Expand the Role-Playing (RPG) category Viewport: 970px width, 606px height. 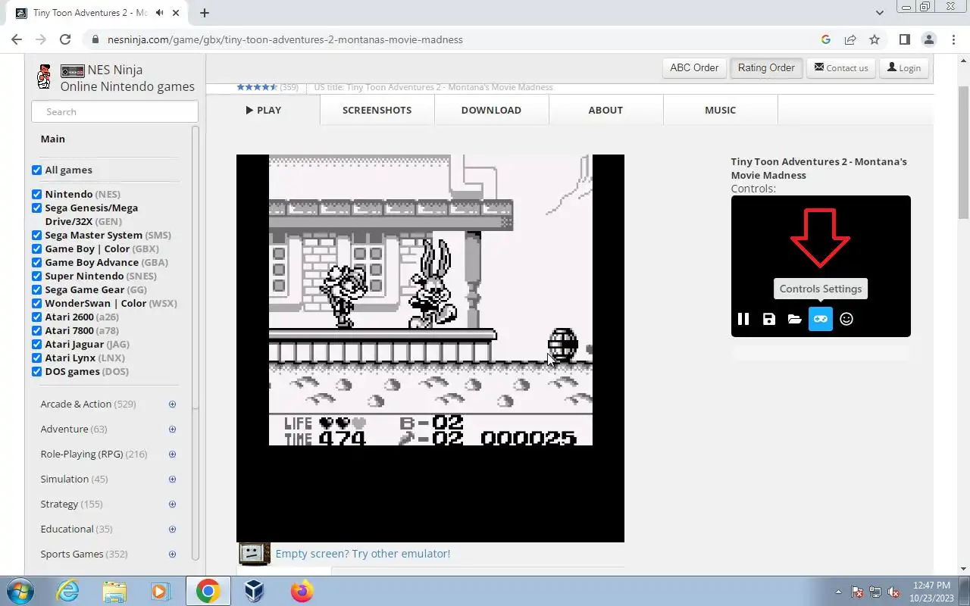(172, 454)
